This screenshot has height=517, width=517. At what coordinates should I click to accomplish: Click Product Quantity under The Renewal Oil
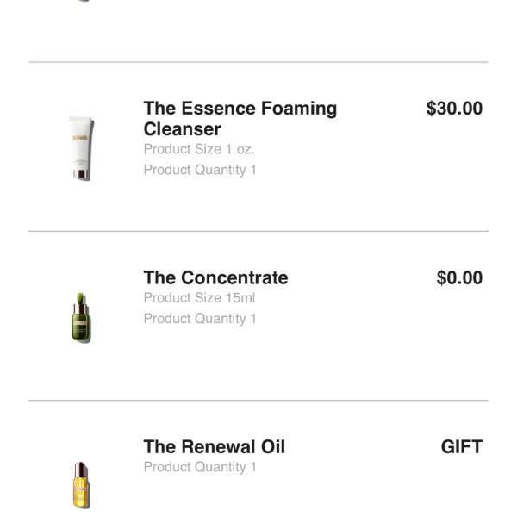pos(200,467)
